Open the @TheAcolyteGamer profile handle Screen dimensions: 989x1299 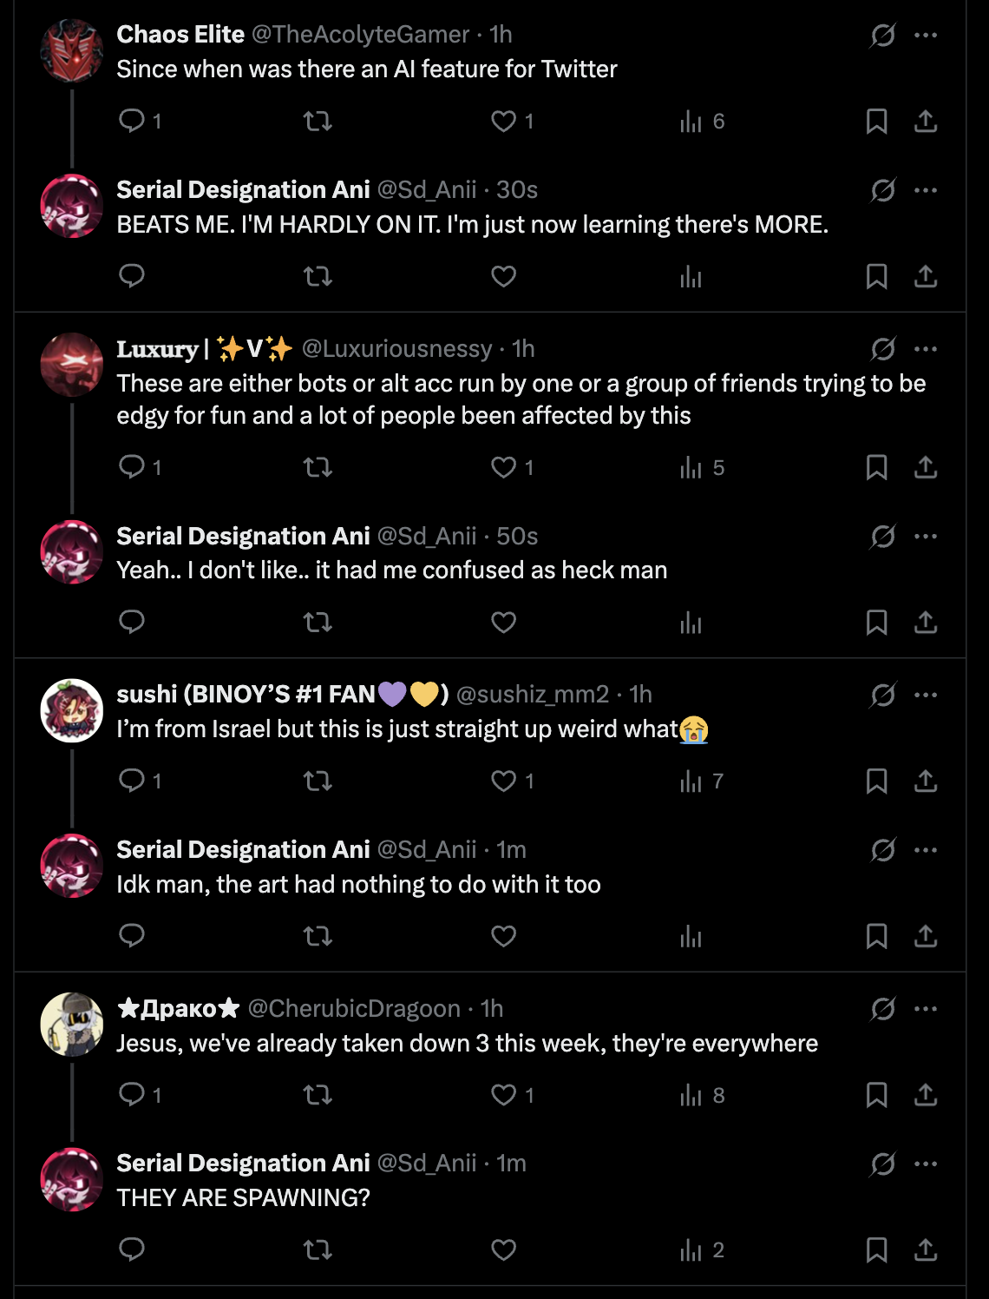(360, 35)
